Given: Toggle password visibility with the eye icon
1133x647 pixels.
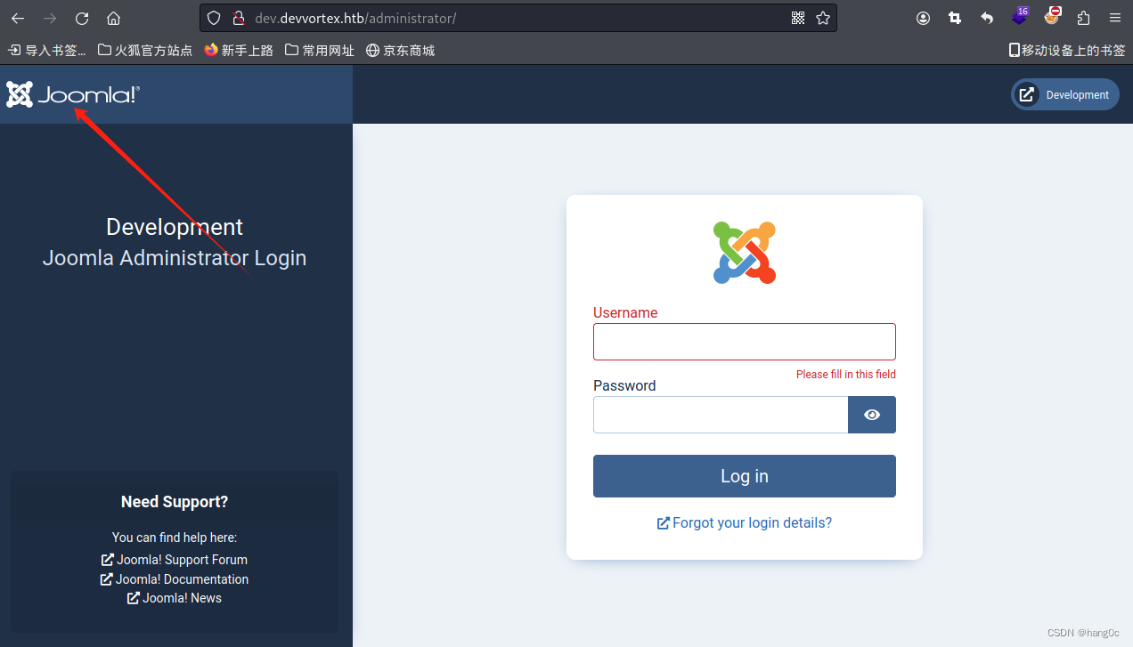Looking at the screenshot, I should 872,415.
